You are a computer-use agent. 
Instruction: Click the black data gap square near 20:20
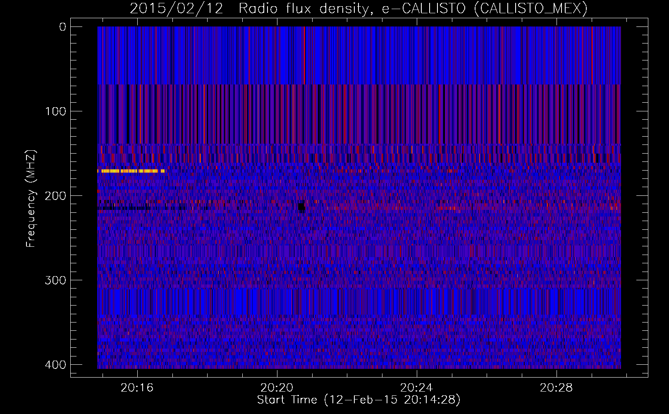coord(301,207)
